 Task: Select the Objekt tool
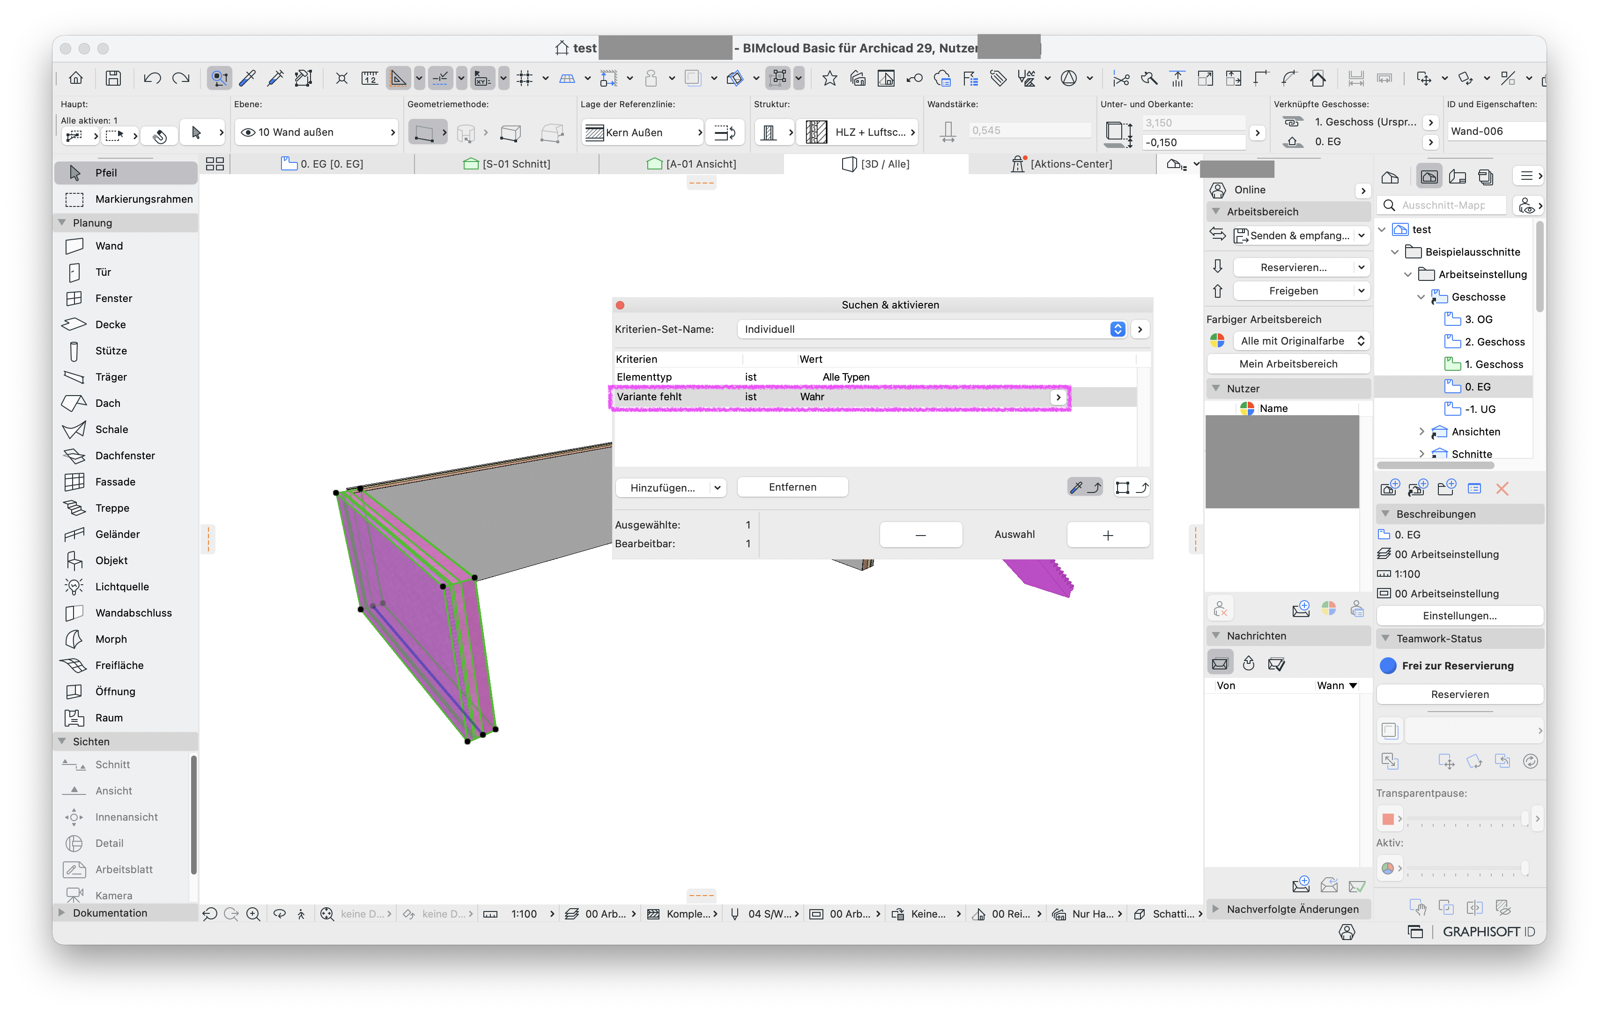click(x=126, y=560)
